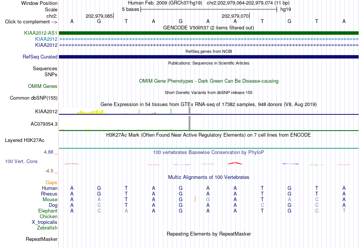Click the Dog species label
Screen dimensions: 359x248
(x=53, y=205)
